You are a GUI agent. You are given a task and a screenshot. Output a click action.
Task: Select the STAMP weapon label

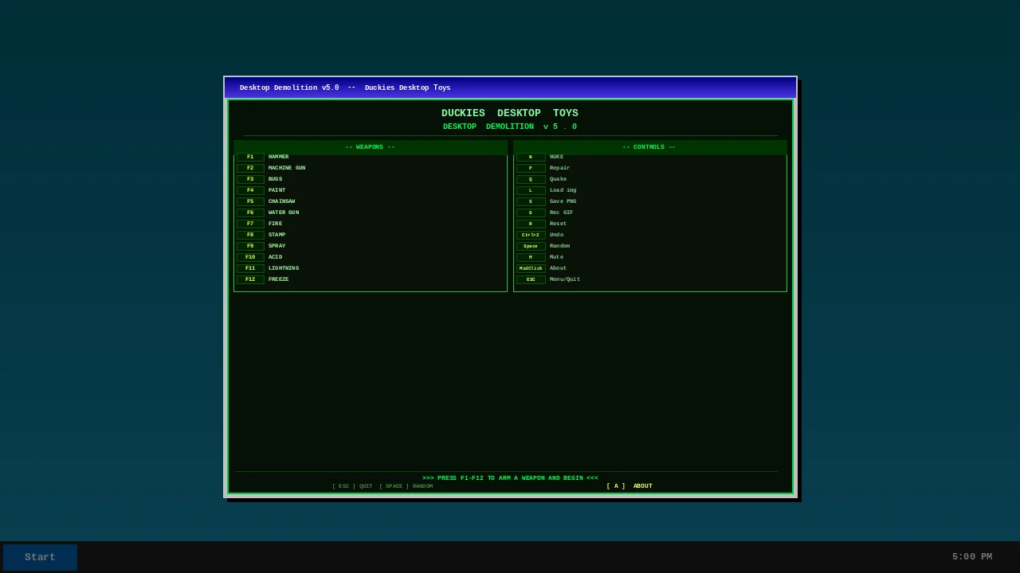277,235
